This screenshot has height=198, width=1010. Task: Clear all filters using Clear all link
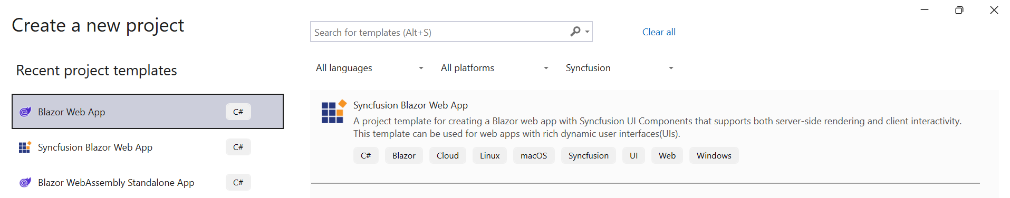pos(659,32)
